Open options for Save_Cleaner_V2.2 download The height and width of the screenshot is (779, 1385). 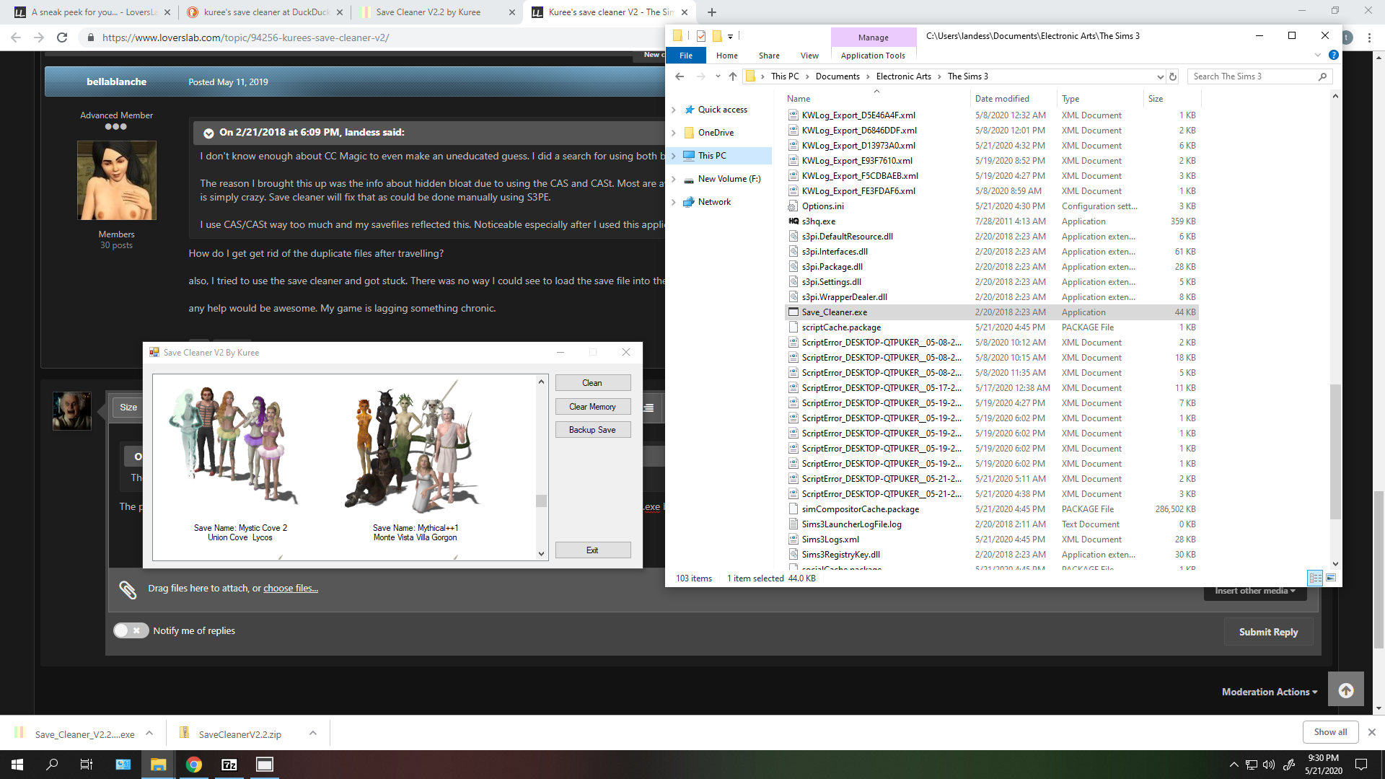[x=149, y=734]
